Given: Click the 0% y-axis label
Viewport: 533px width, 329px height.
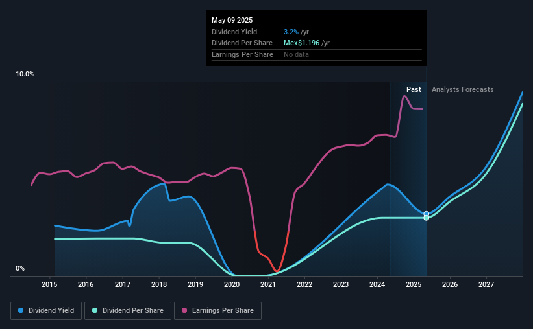Looking at the screenshot, I should 20,268.
